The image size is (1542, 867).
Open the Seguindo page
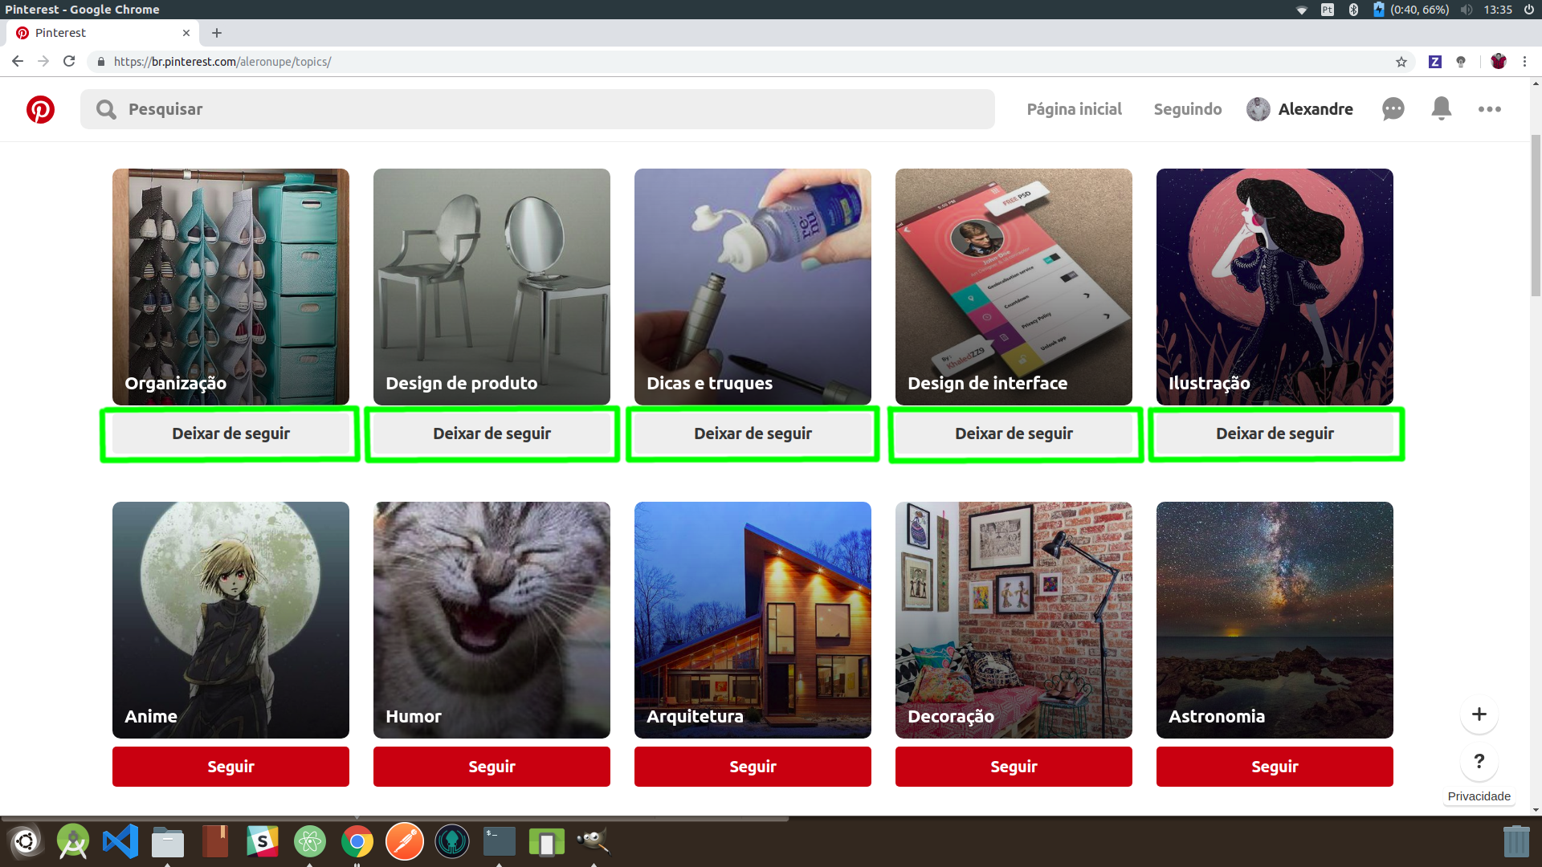(x=1188, y=109)
